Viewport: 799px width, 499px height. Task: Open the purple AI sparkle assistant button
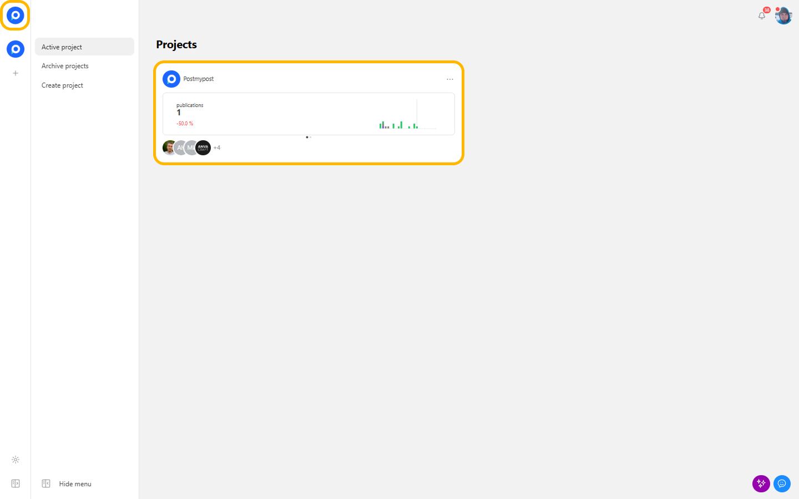point(761,483)
